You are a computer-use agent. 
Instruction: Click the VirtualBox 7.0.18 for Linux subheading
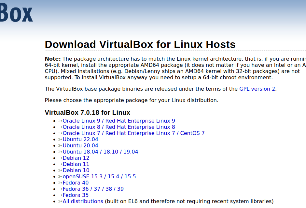(x=87, y=112)
